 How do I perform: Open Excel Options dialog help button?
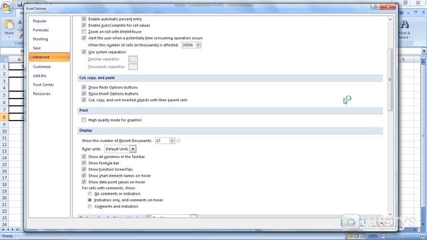376,7
